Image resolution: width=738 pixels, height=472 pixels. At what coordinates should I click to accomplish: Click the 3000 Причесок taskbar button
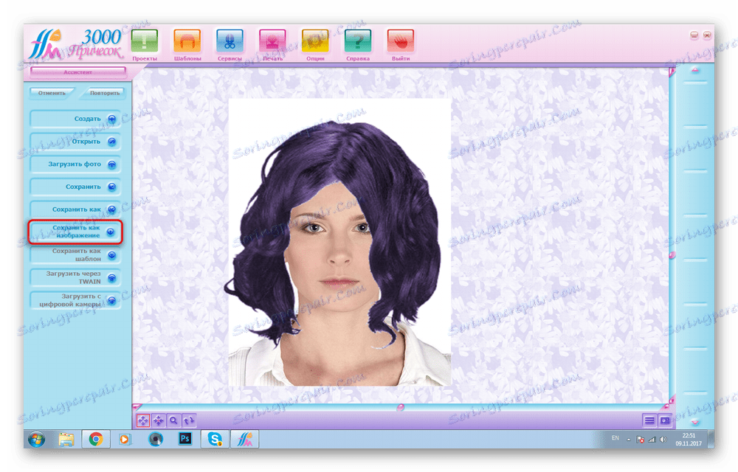[245, 440]
